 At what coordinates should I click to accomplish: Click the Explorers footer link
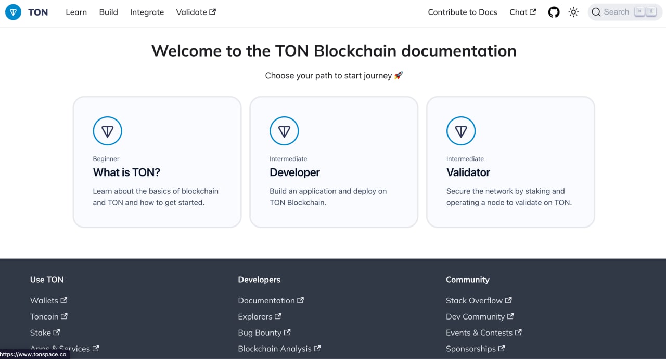pos(260,316)
